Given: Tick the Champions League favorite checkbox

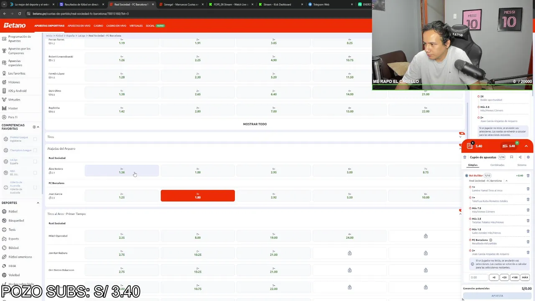Looking at the screenshot, I should (35, 150).
